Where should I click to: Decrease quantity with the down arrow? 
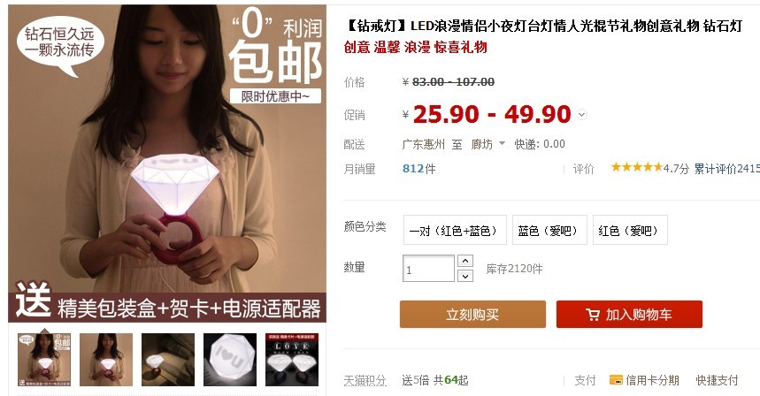coord(465,276)
